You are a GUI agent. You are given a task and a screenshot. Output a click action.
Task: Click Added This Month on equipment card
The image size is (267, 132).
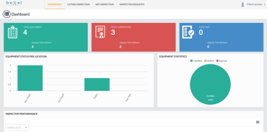[42, 43]
